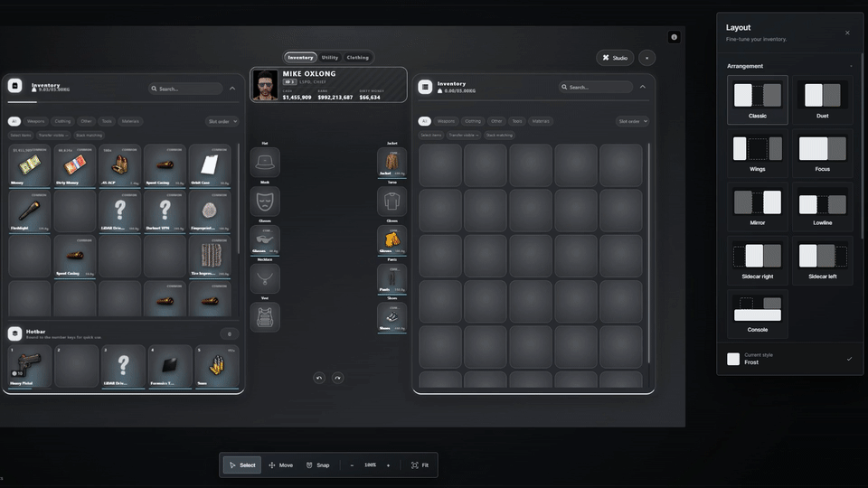Screen dimensions: 868x488
Task: Collapse the right inventory panel chevron
Action: tap(643, 87)
